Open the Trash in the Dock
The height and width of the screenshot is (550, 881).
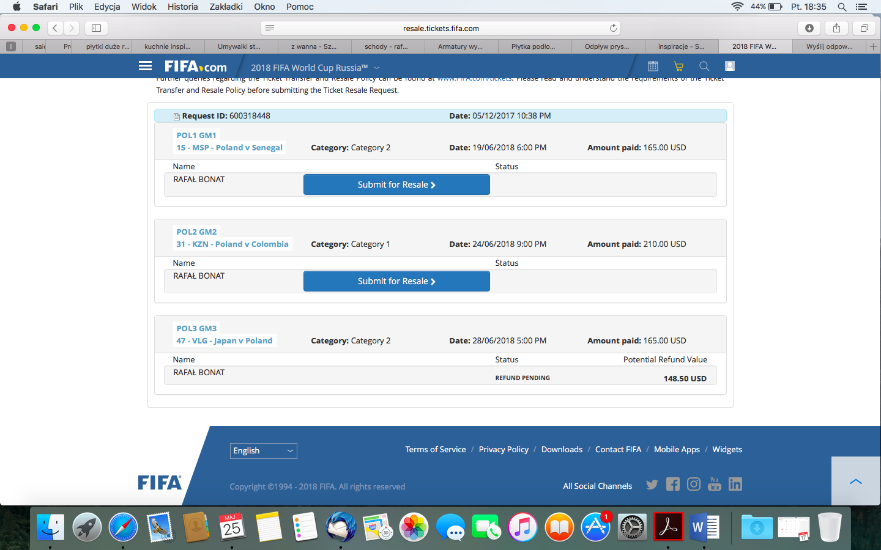(x=830, y=527)
